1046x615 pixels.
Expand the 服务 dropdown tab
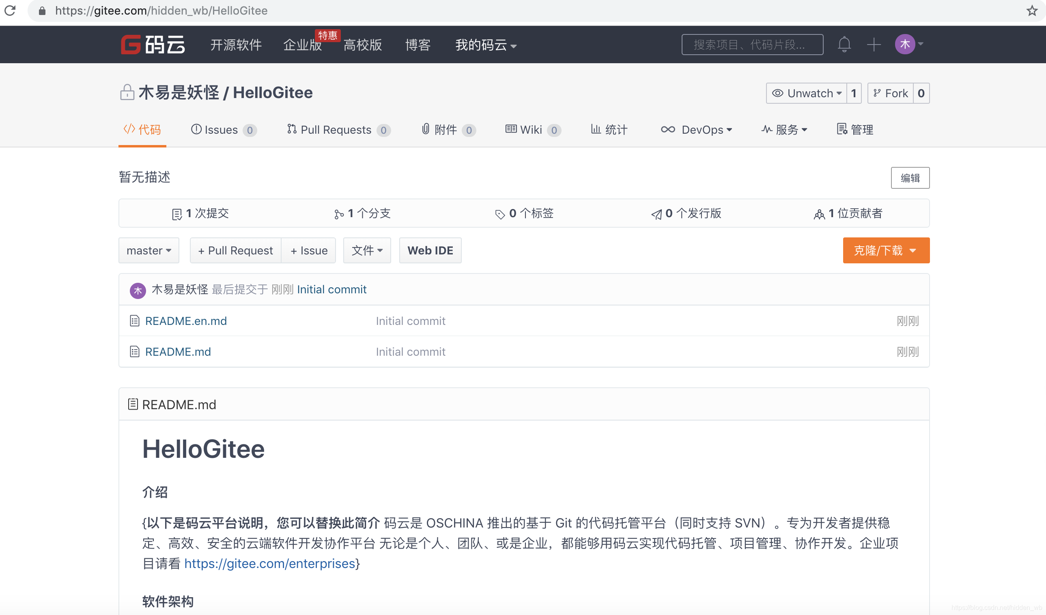[x=785, y=130]
